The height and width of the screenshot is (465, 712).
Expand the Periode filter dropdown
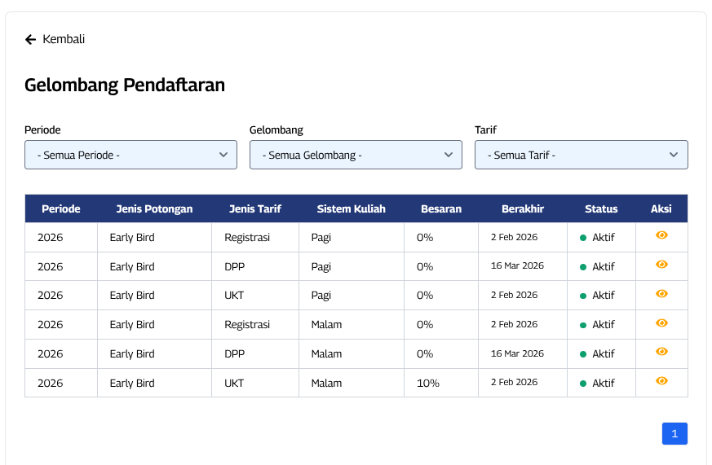[130, 155]
